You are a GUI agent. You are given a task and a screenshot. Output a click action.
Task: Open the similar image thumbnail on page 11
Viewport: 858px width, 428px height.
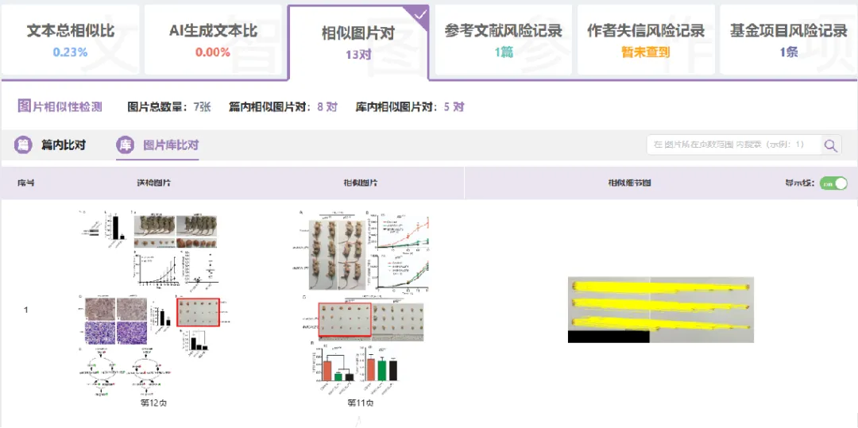[x=362, y=302]
